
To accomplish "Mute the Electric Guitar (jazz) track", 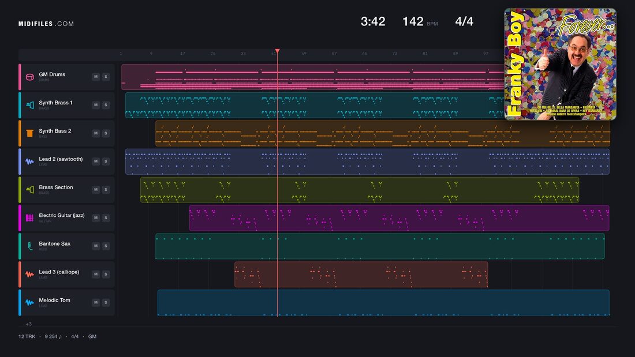I will 96,218.
